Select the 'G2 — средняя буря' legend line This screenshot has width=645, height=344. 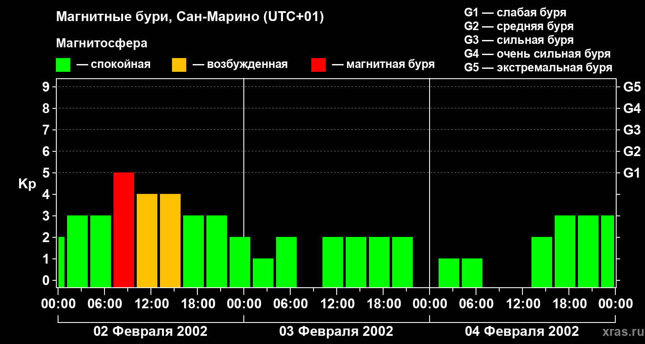tap(519, 26)
